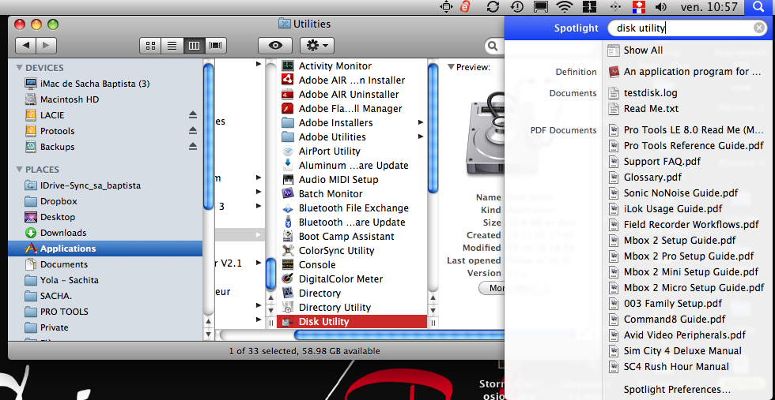Viewport: 775px width, 400px height.
Task: Open the Wi-Fi status menu
Action: (563, 7)
